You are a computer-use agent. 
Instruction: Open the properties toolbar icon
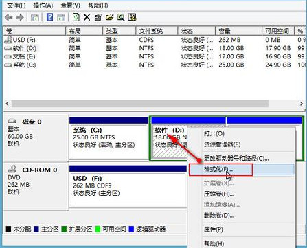(98, 17)
